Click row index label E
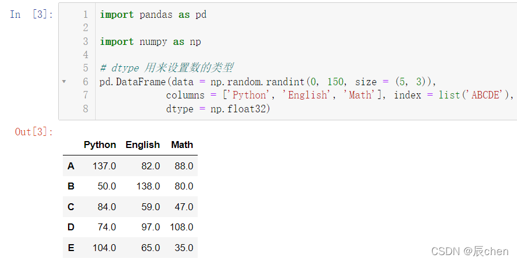The height and width of the screenshot is (262, 517). point(71,248)
